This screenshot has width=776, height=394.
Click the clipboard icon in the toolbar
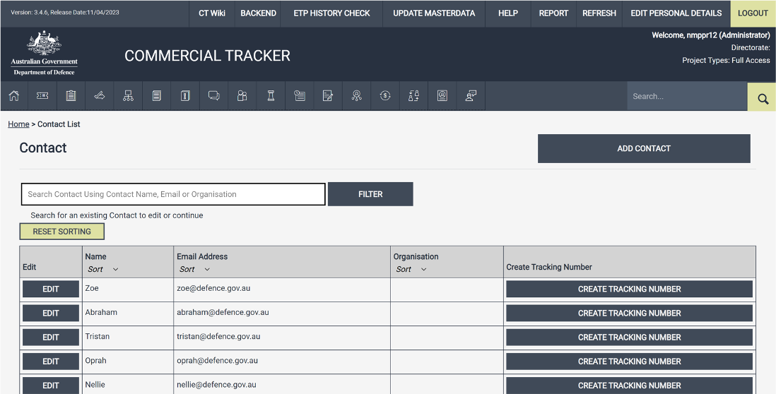71,96
